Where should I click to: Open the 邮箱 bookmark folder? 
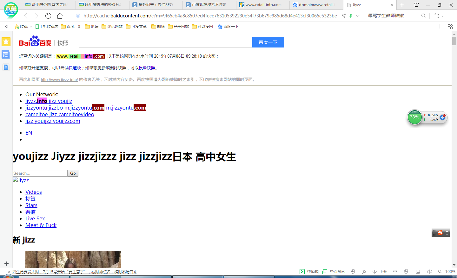tap(158, 27)
